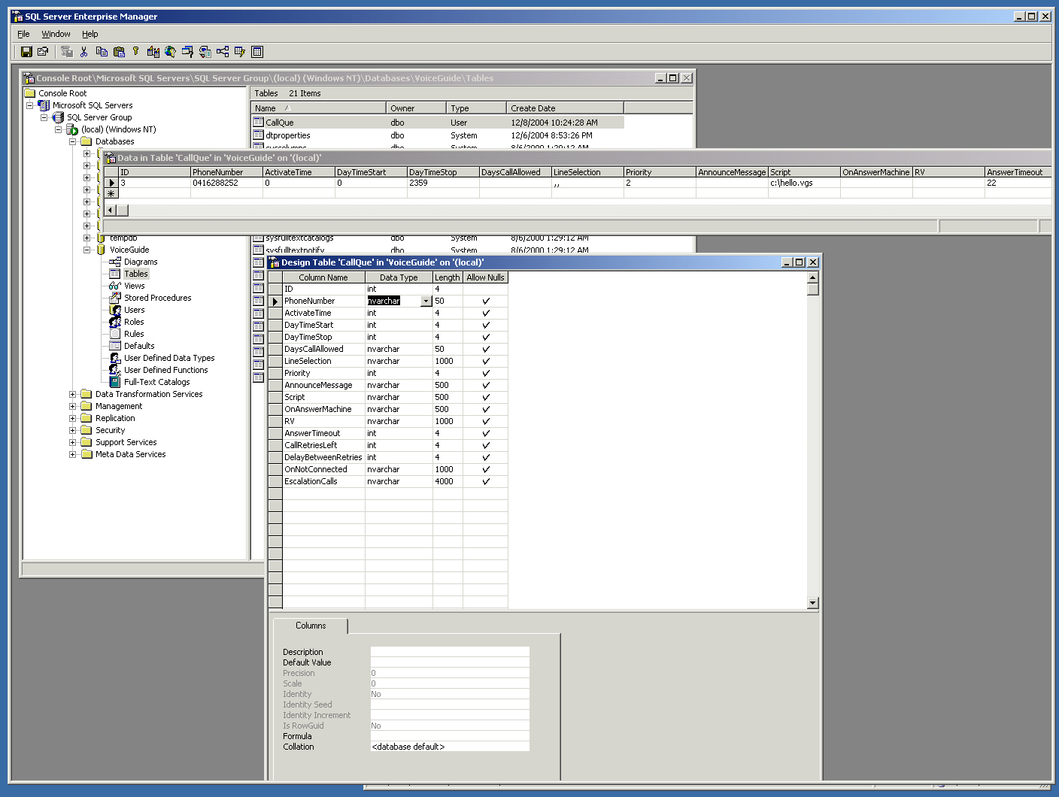Screen dimensions: 1059x797
Task: Expand the Data Transformation Services folder
Action: 73,394
